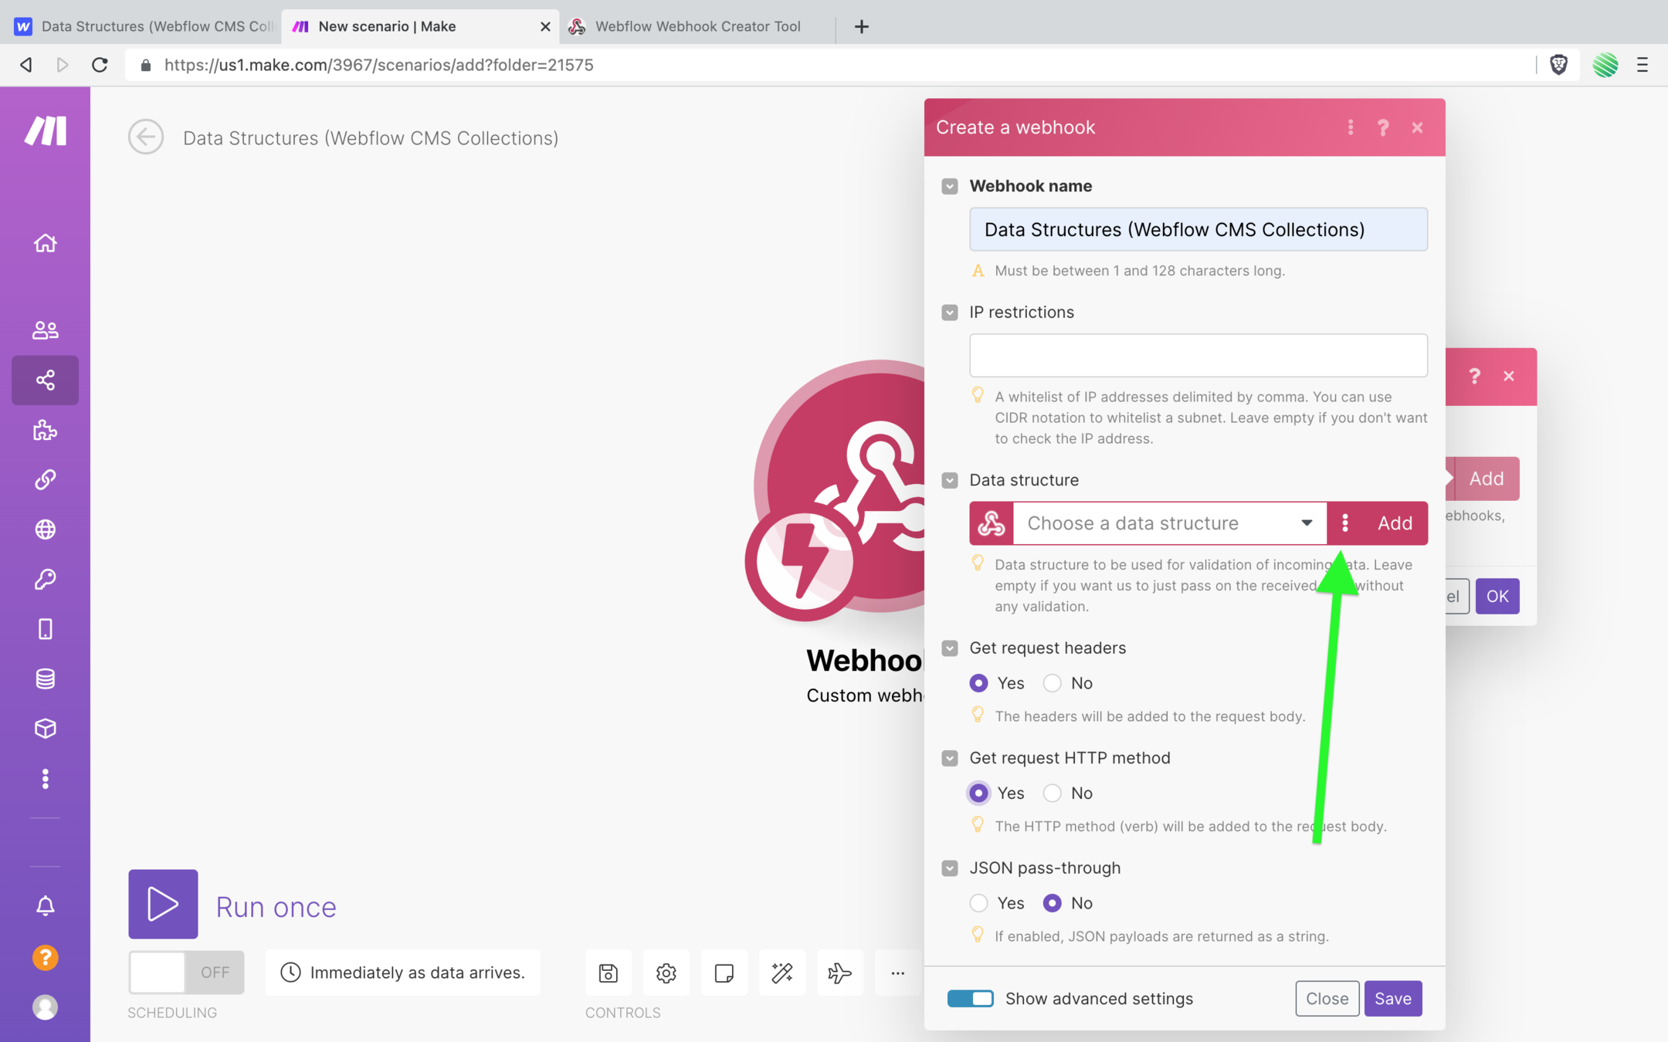The height and width of the screenshot is (1042, 1668).
Task: Select No for Get request headers
Action: coord(1052,683)
